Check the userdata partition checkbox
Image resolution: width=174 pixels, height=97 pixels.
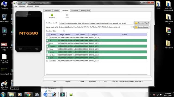point(47,61)
